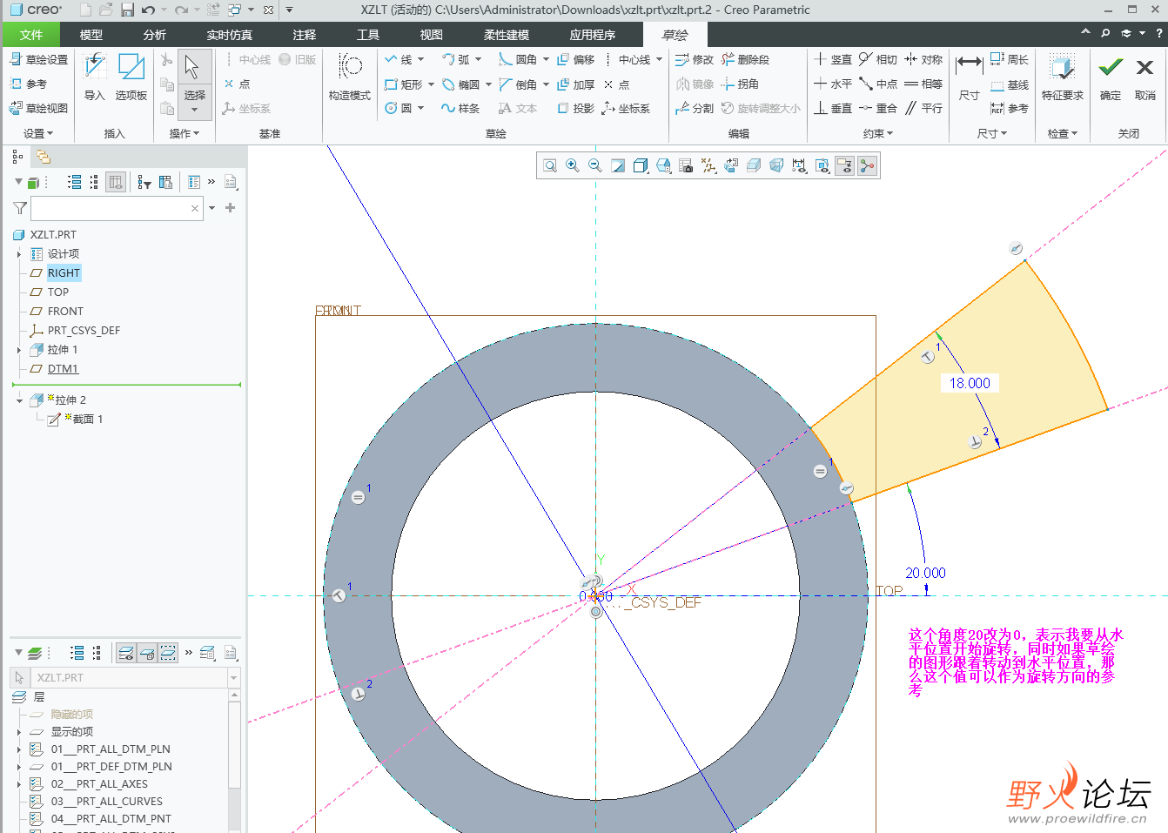Apply the 相切 tangent constraint
Viewport: 1168px width, 833px height.
(878, 59)
